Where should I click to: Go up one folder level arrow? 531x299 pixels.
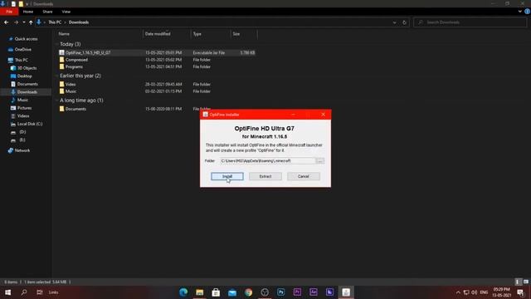click(31, 22)
